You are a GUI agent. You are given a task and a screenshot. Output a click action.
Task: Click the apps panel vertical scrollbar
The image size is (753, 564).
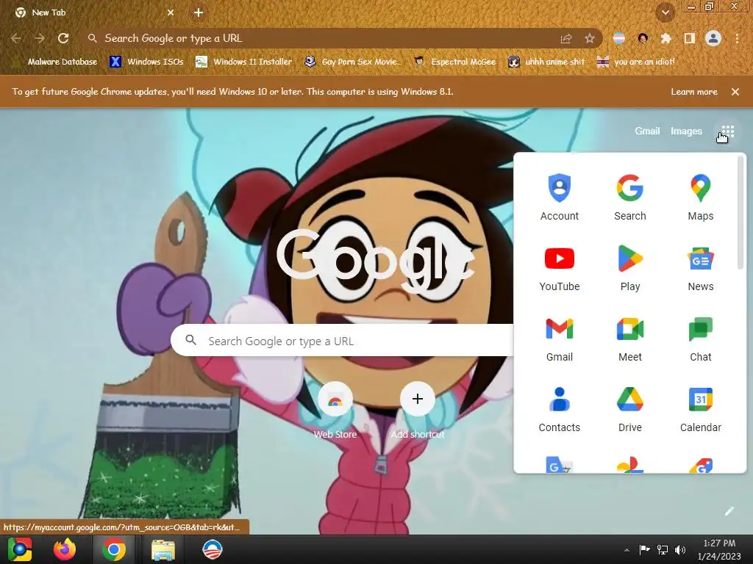pyautogui.click(x=740, y=212)
